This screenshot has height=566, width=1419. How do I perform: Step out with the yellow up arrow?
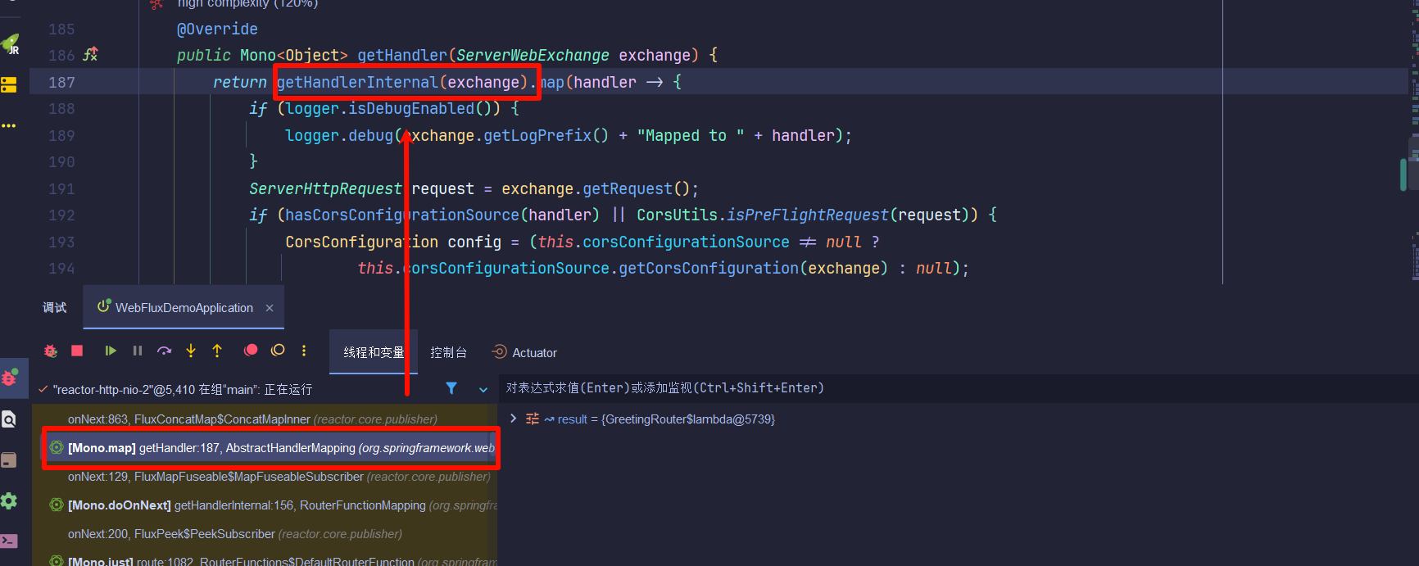(x=217, y=351)
